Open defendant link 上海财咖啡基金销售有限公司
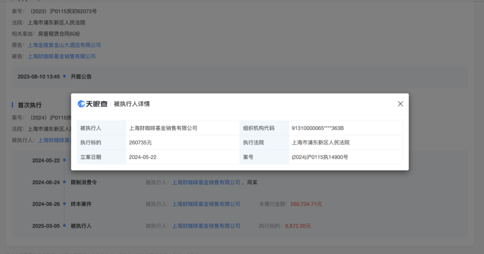 click(x=62, y=57)
